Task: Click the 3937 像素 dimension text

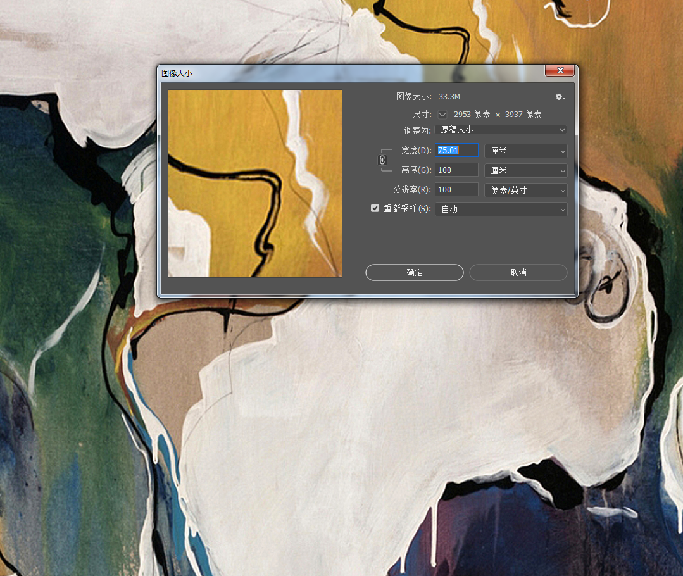Action: pos(523,114)
